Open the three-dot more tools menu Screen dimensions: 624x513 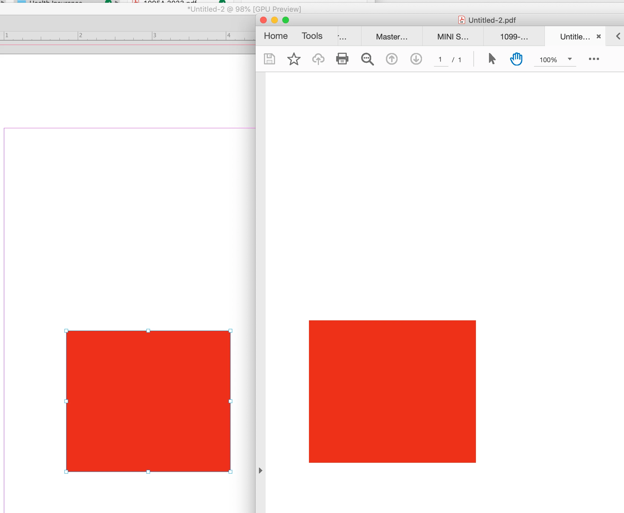(x=593, y=59)
